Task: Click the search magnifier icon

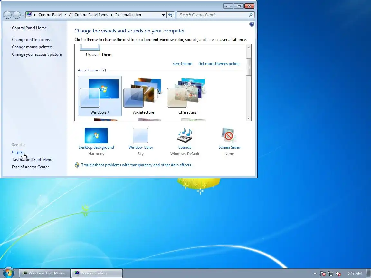Action: (x=251, y=15)
